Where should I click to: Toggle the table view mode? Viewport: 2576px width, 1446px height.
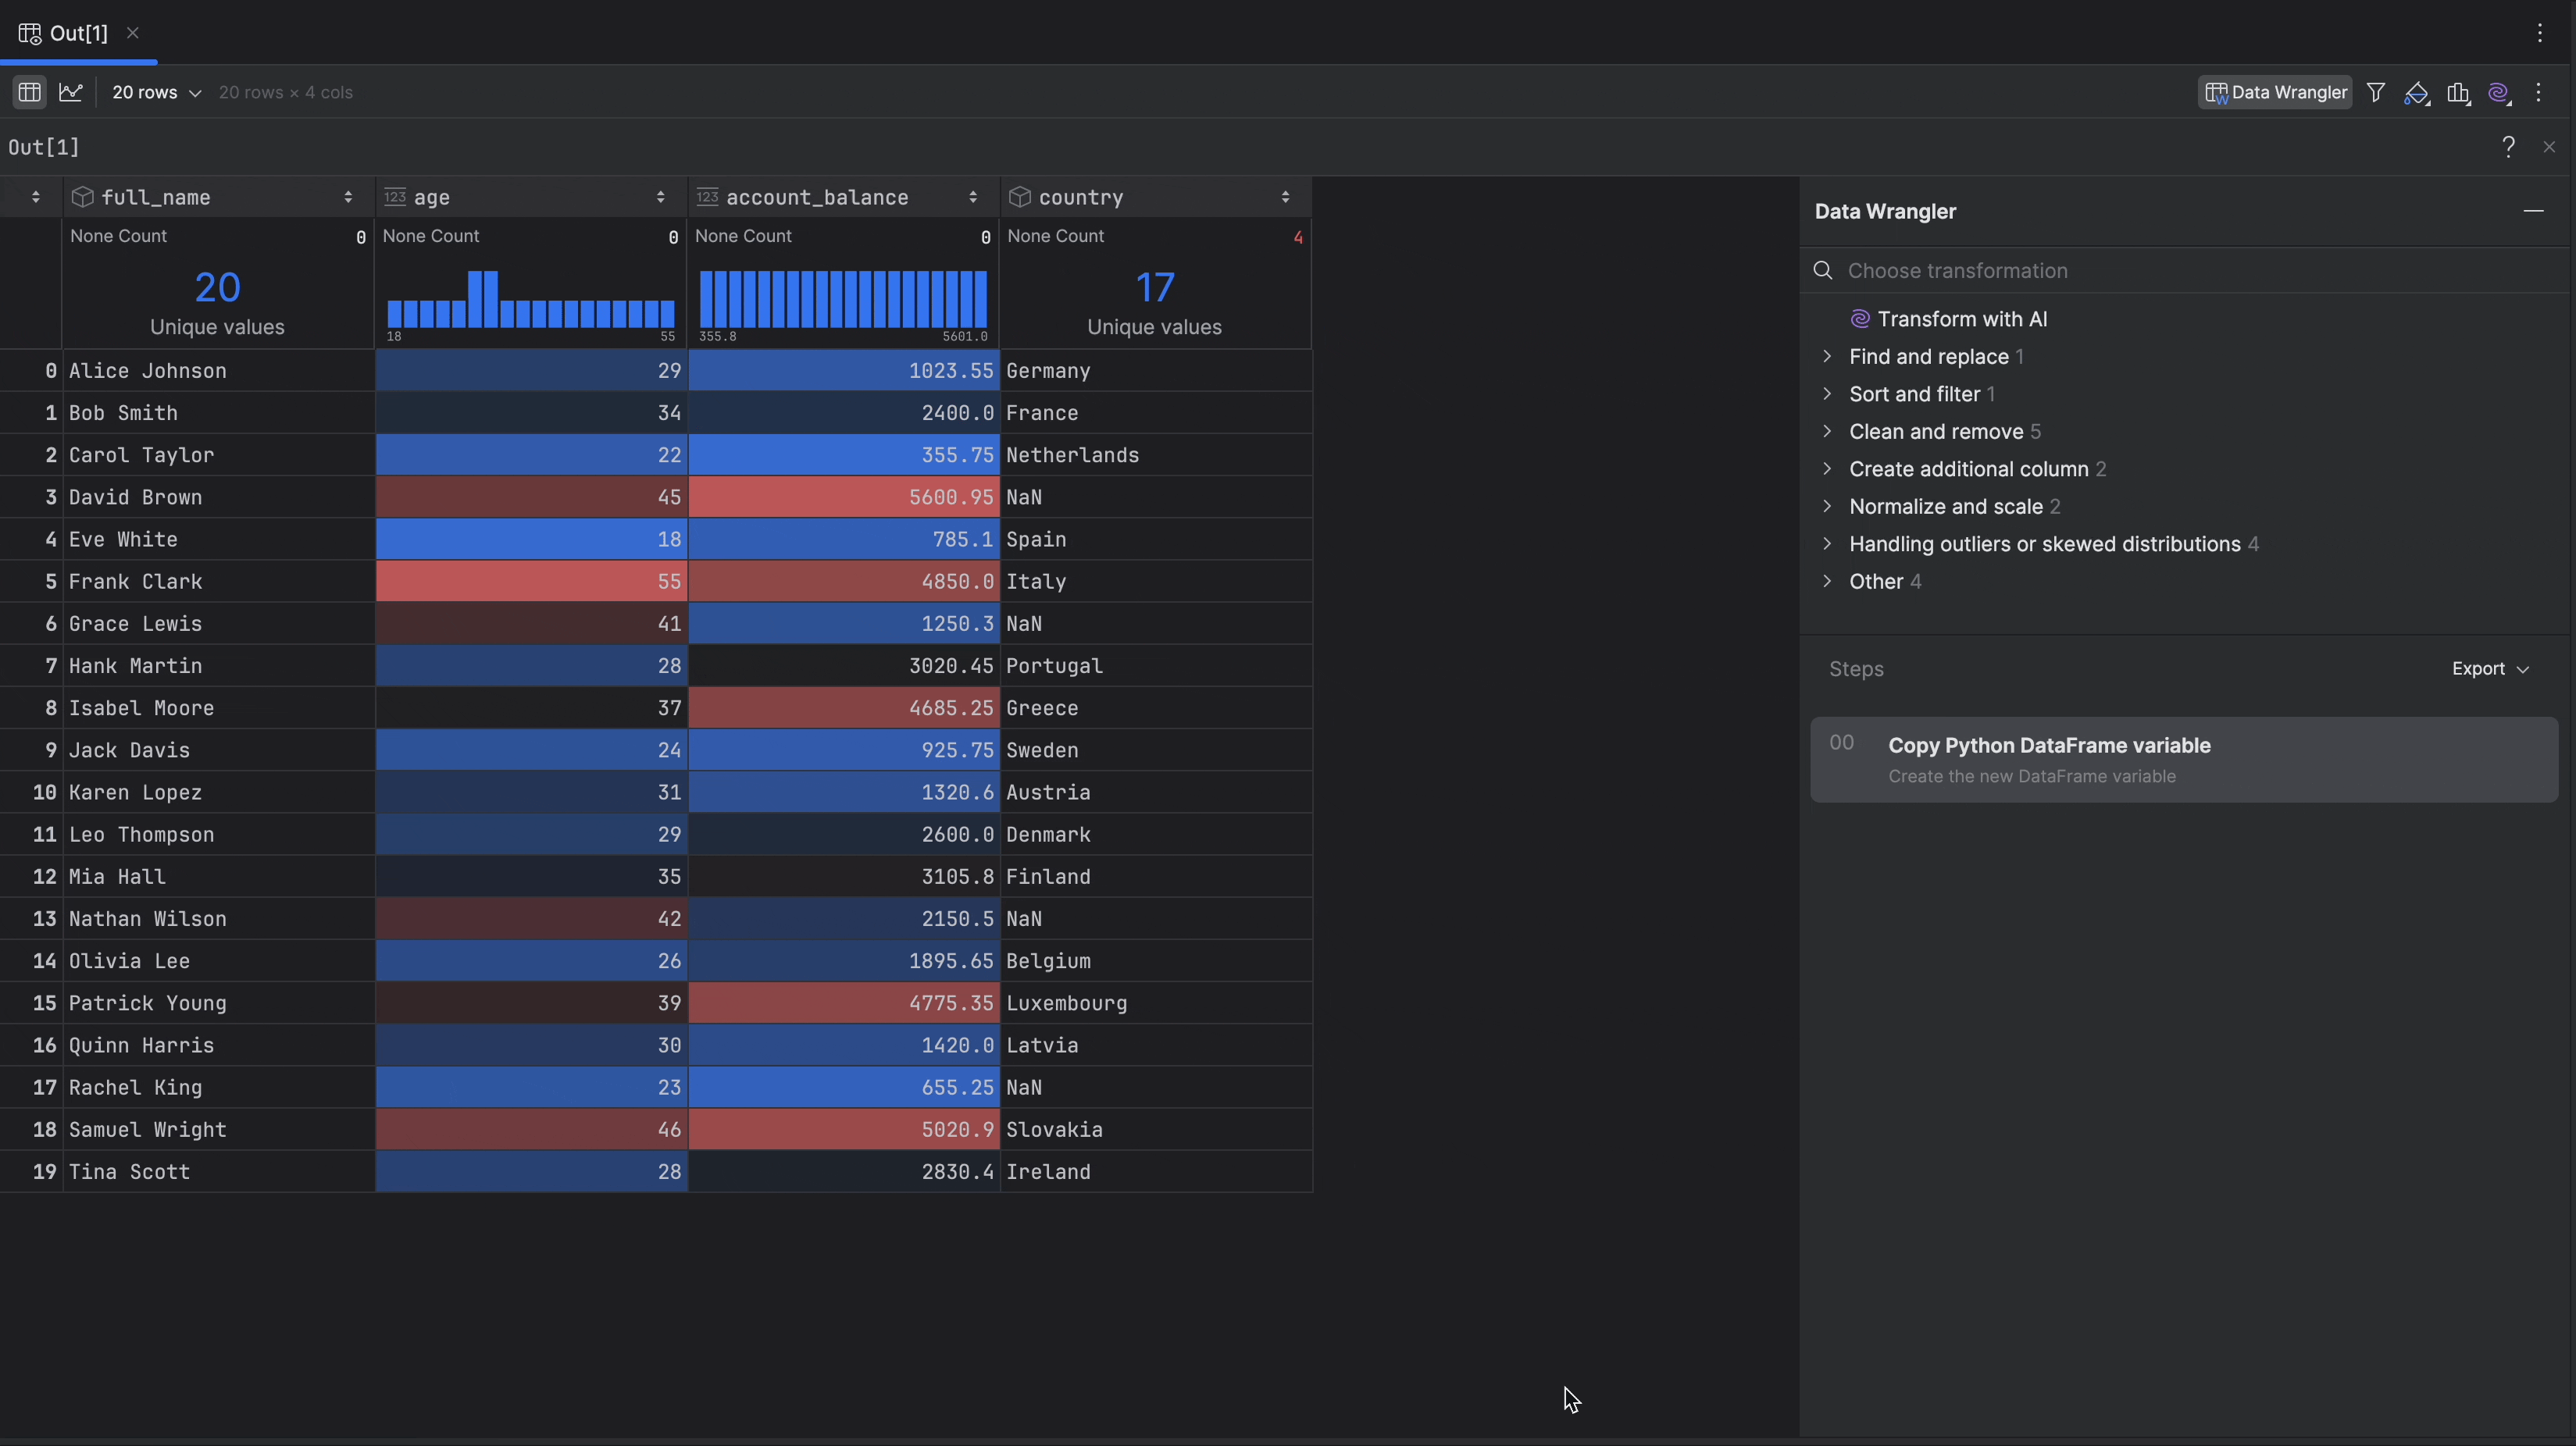28,92
